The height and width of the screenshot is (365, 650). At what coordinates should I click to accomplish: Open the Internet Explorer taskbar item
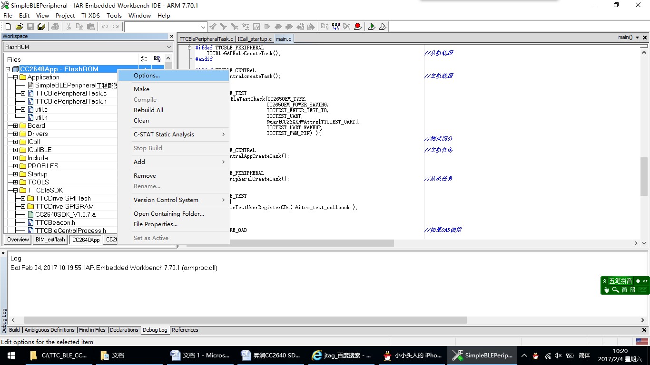(x=341, y=355)
